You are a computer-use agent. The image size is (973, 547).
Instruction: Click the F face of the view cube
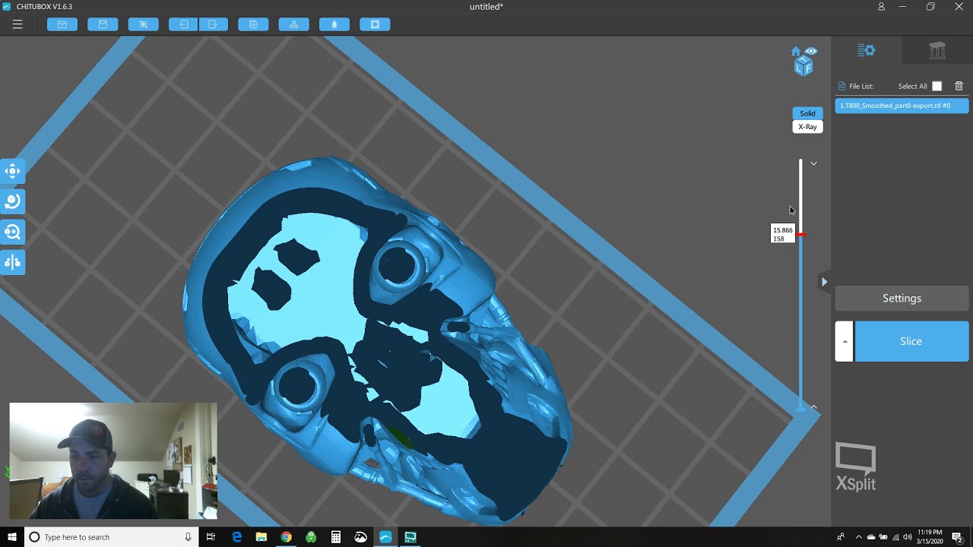click(x=808, y=70)
